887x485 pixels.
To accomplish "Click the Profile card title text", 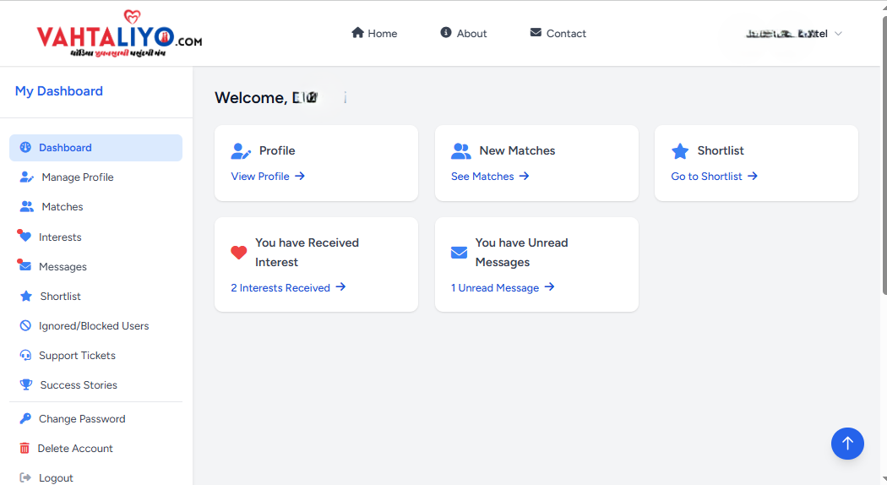I will click(x=277, y=150).
